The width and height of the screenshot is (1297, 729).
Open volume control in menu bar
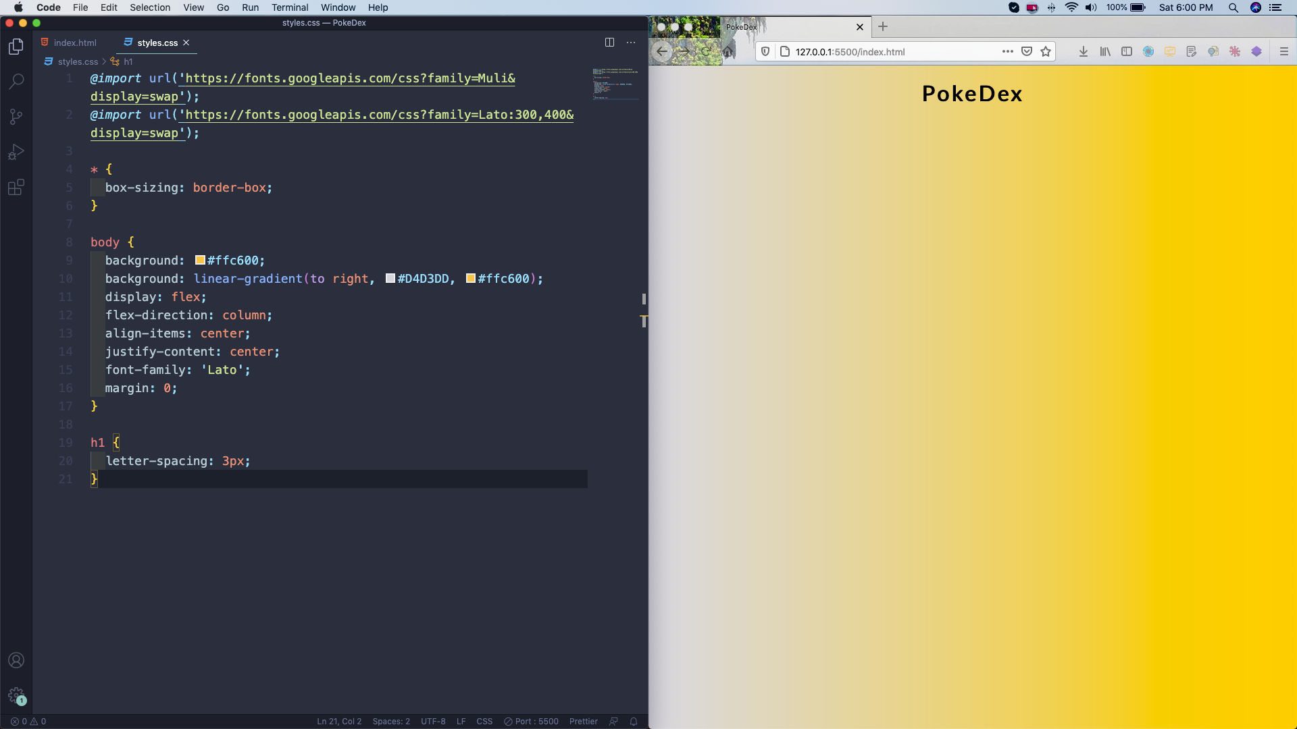[1091, 7]
